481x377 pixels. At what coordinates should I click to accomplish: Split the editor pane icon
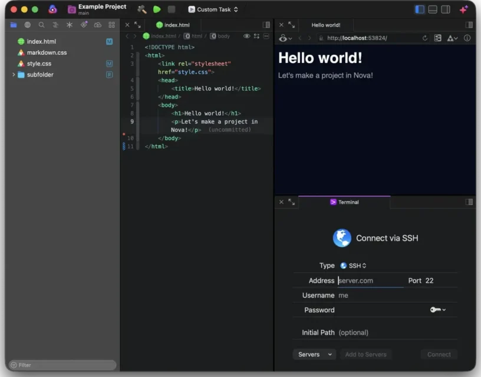click(x=266, y=25)
